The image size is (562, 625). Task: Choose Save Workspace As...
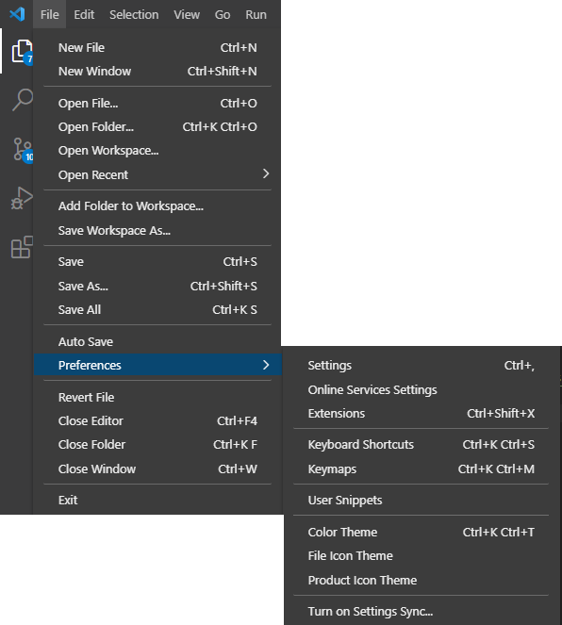(x=157, y=230)
